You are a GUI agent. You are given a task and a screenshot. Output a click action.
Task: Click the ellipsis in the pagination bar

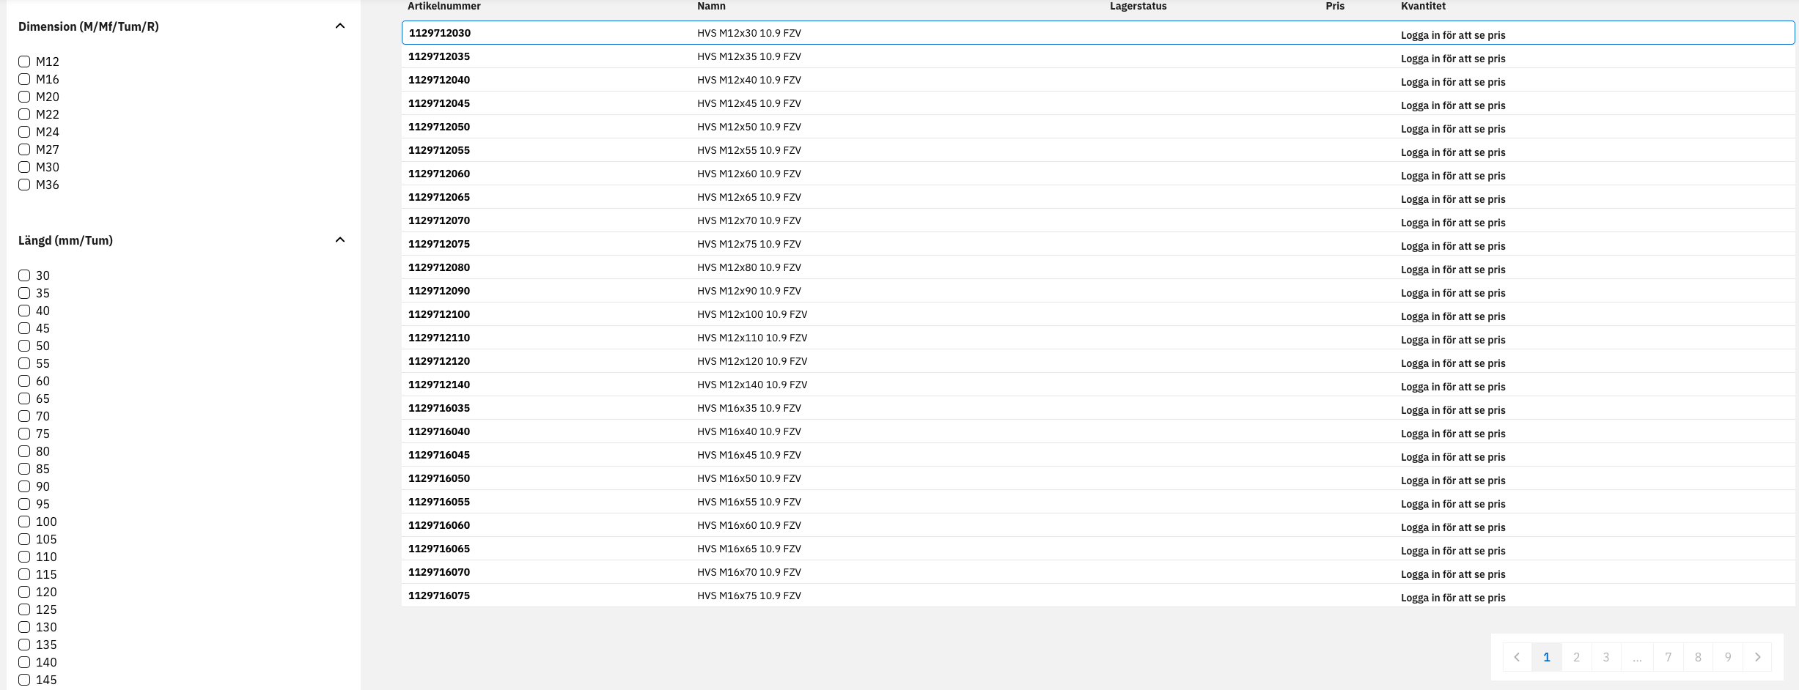1637,657
